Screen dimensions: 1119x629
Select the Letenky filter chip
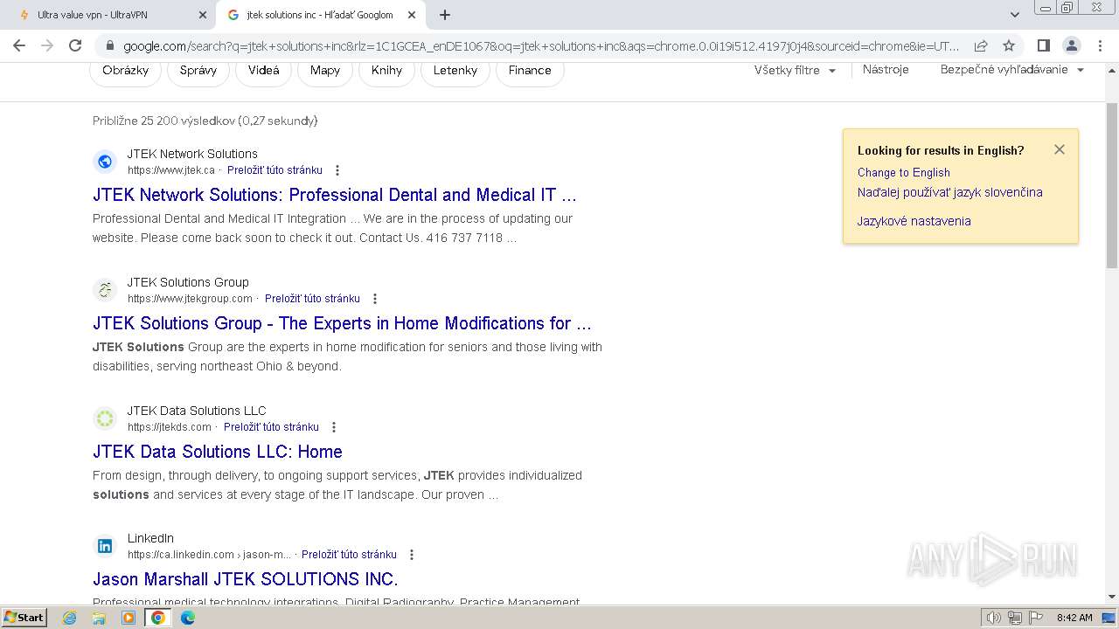[x=455, y=70]
